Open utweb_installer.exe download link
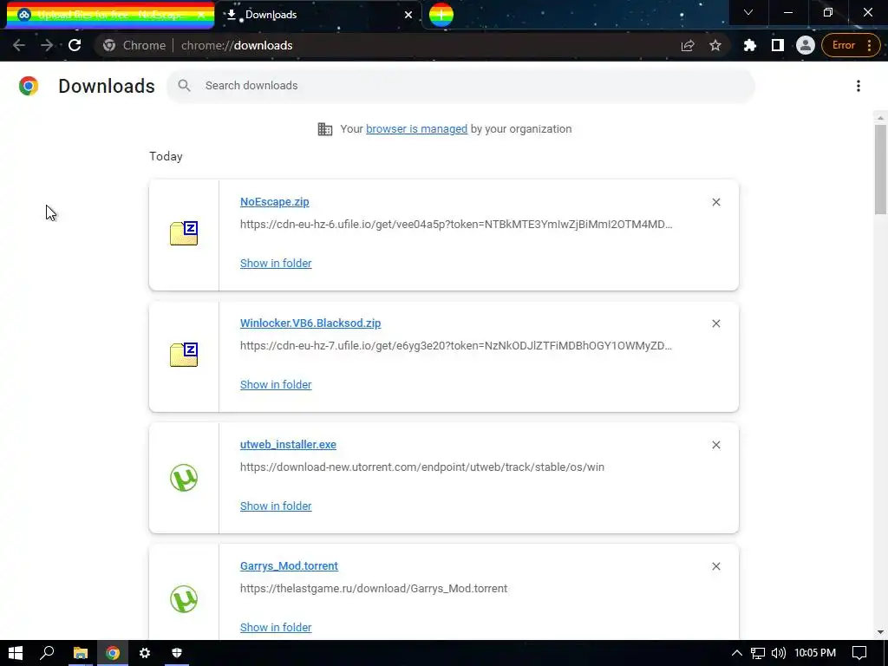 pos(288,445)
